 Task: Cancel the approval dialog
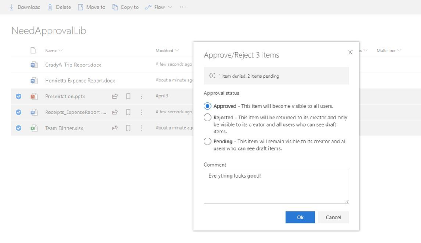(x=333, y=217)
